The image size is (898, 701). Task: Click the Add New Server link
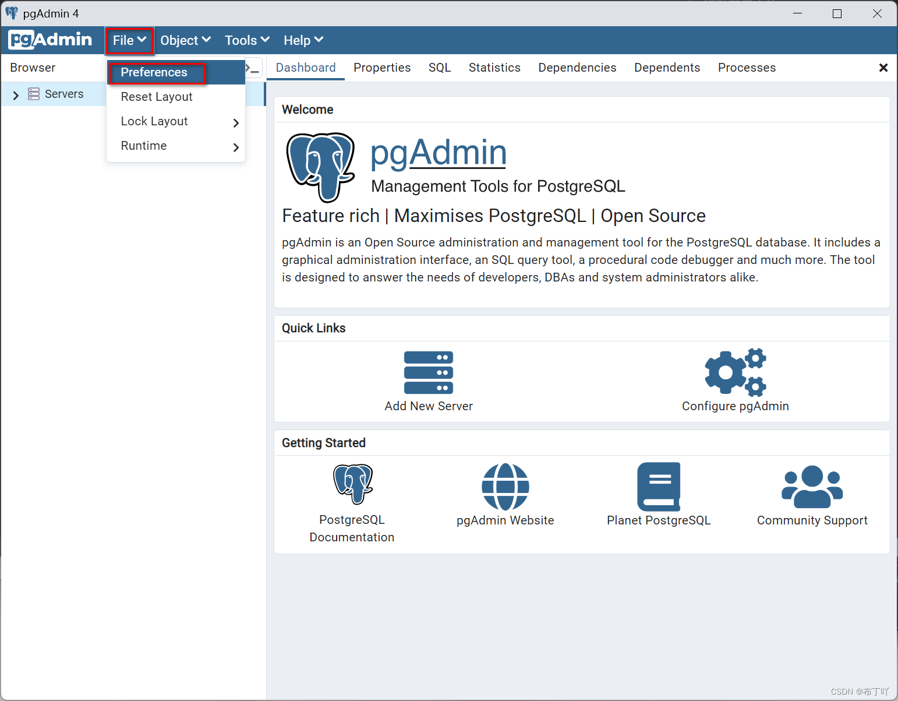tap(429, 406)
